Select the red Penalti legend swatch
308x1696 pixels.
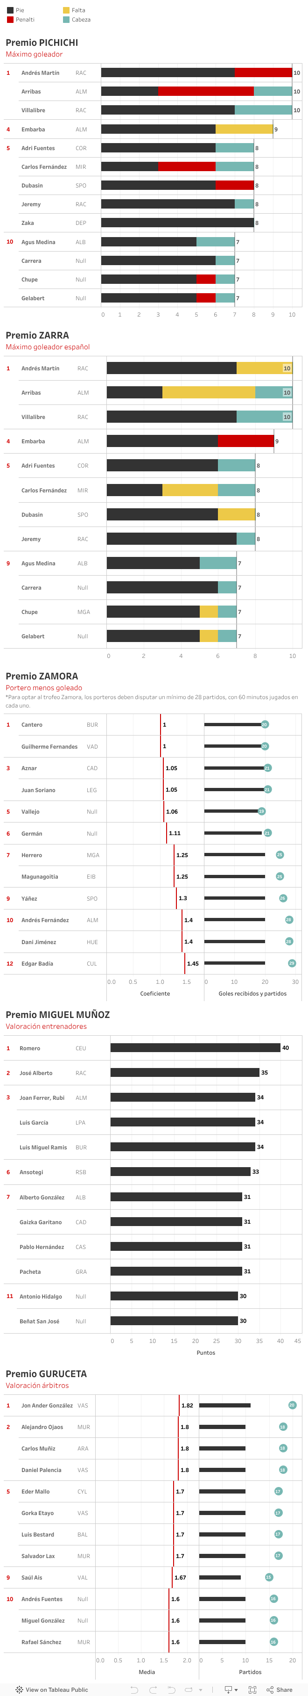(10, 20)
